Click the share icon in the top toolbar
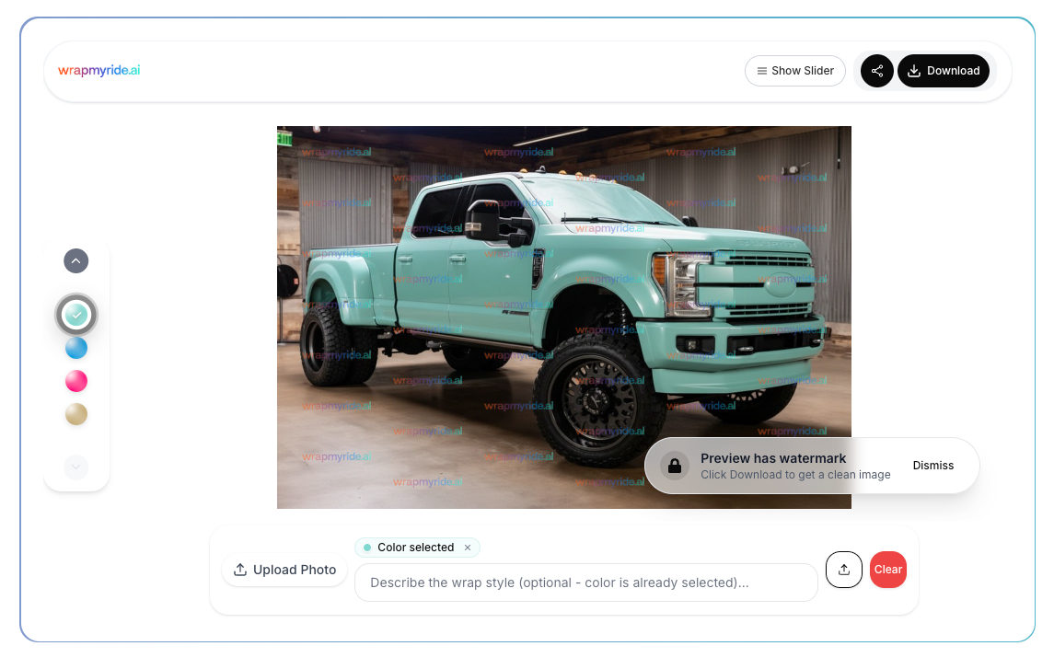Screen dimensions: 1054x669 pos(876,71)
